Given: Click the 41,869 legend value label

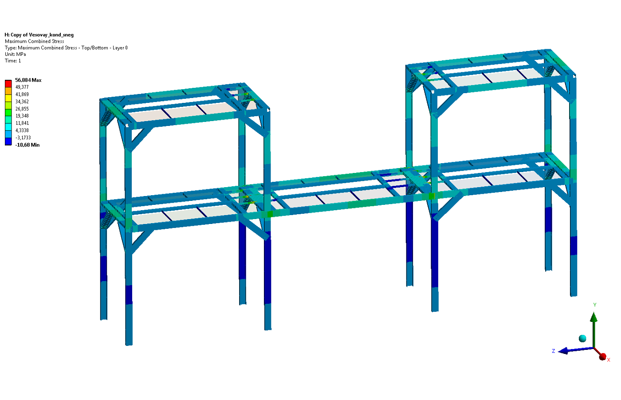Looking at the screenshot, I should coord(22,94).
